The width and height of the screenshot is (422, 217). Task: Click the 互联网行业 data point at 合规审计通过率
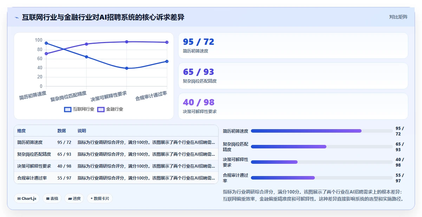[167, 61]
